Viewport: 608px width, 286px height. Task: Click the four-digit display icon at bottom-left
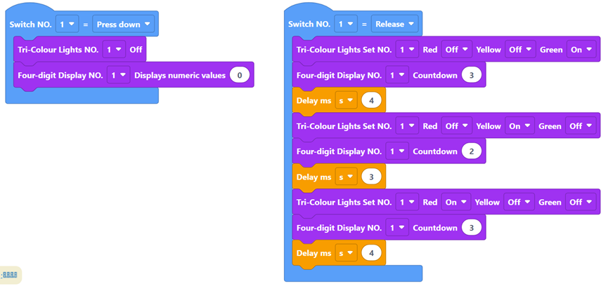point(11,275)
